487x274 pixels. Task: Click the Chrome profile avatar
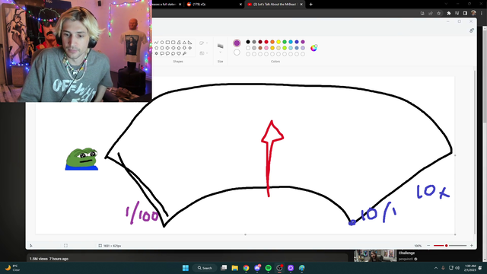tap(473, 13)
